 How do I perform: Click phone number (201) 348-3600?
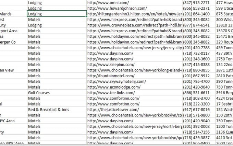[199, 59]
